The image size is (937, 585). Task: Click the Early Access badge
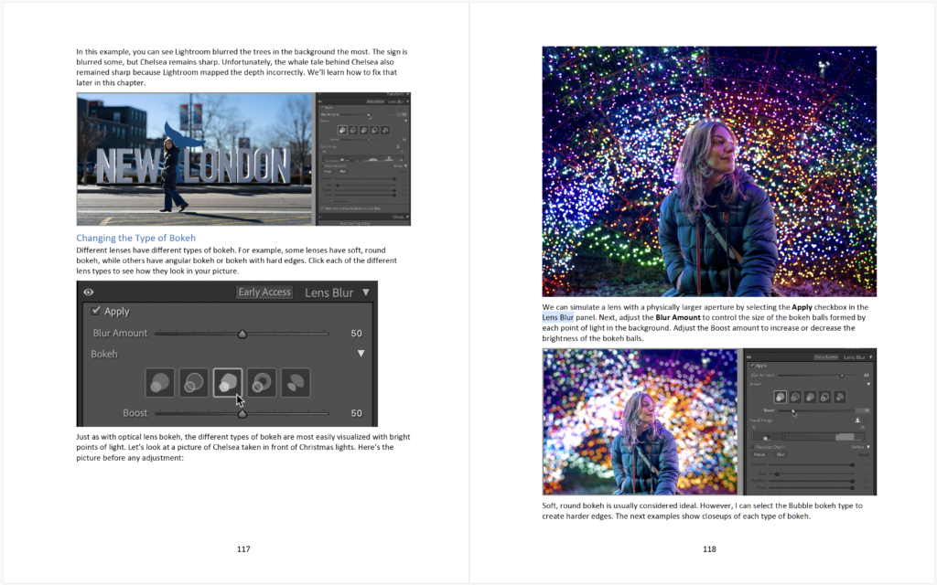pyautogui.click(x=264, y=292)
